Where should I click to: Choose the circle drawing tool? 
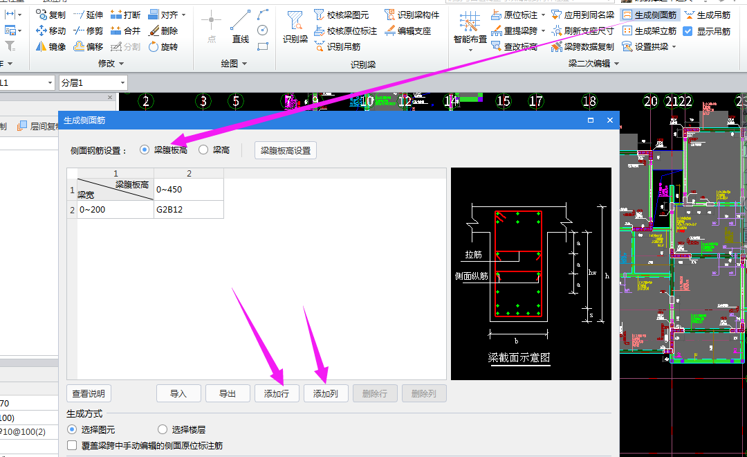[x=263, y=30]
